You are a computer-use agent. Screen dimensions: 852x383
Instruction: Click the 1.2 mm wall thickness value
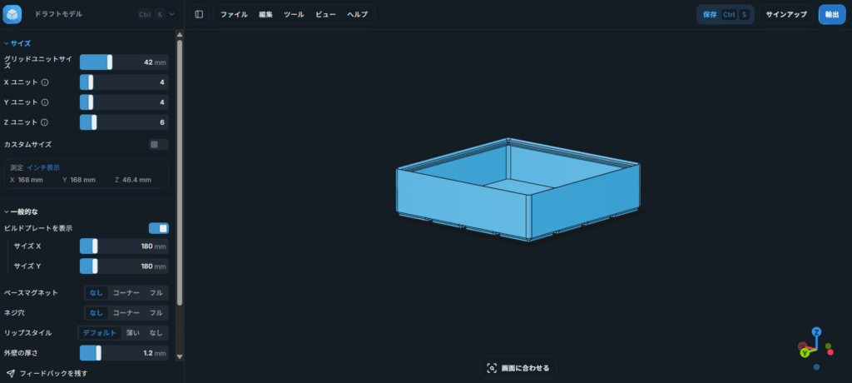pyautogui.click(x=155, y=353)
